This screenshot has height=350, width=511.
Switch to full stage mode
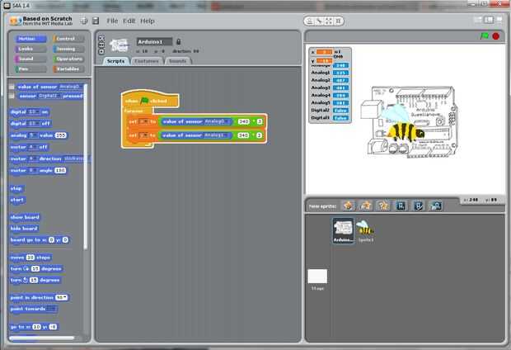pyautogui.click(x=489, y=20)
